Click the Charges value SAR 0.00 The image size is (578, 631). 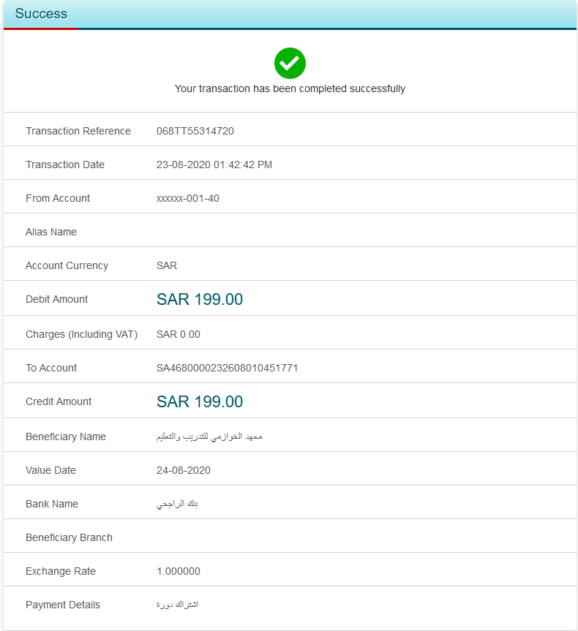178,334
